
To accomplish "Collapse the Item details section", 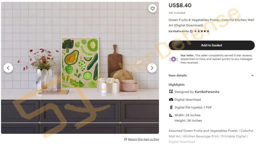I will 252,76.
